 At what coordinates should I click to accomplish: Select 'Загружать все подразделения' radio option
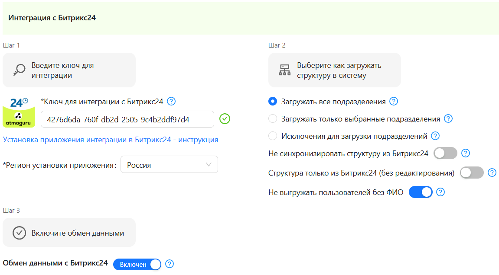273,102
